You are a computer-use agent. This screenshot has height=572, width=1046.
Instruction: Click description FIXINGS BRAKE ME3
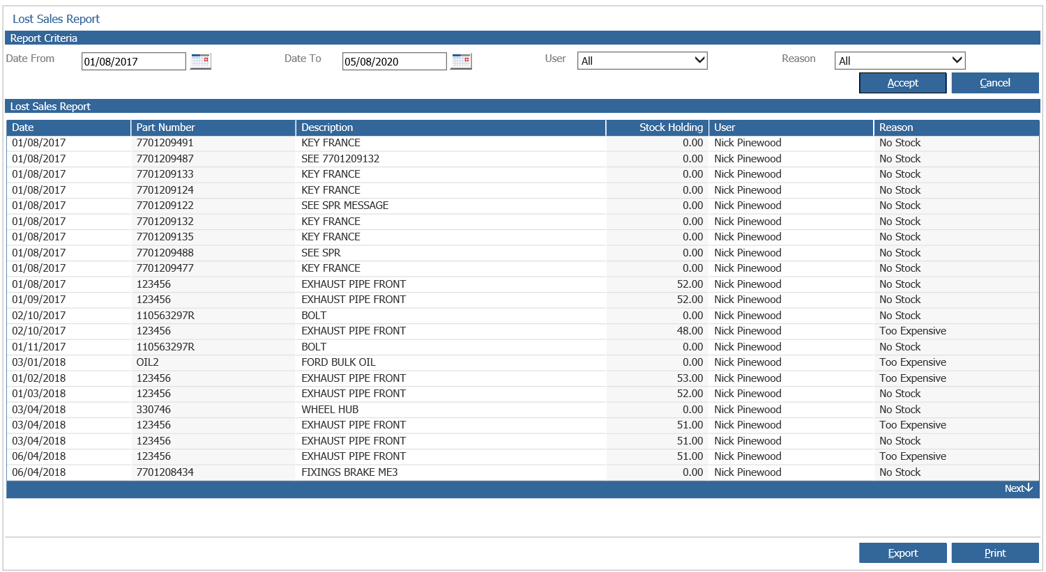click(349, 472)
